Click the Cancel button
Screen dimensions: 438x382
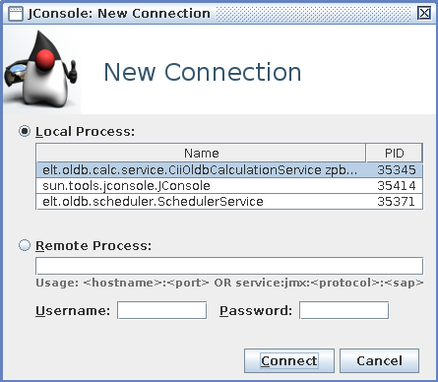coord(379,360)
